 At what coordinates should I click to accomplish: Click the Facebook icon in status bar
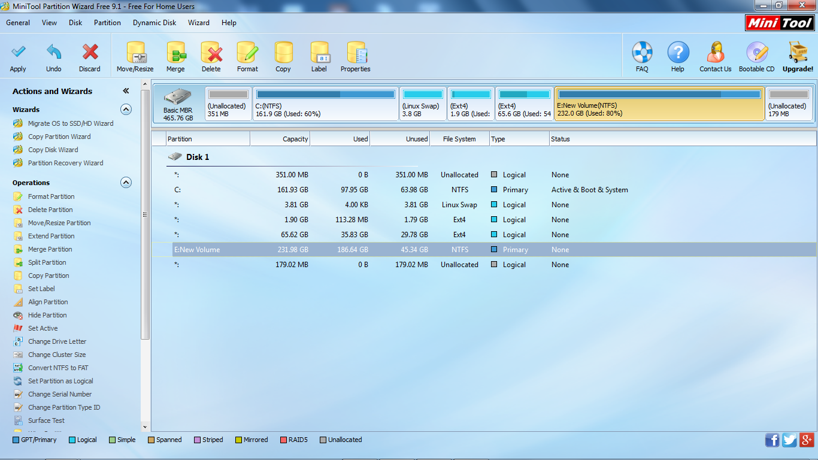pos(772,440)
